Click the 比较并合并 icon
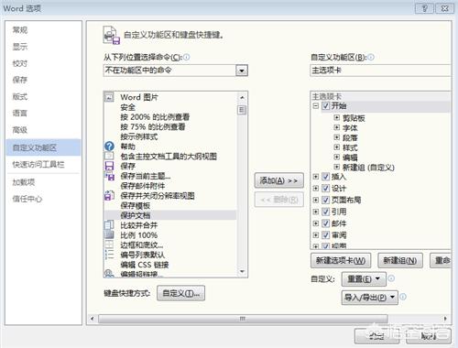 [109, 225]
